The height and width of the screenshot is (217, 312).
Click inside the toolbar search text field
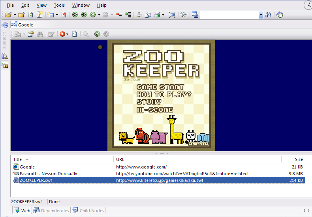[229, 15]
